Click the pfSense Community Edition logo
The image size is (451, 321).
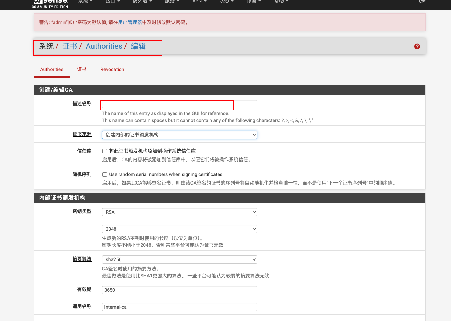tap(50, 3)
